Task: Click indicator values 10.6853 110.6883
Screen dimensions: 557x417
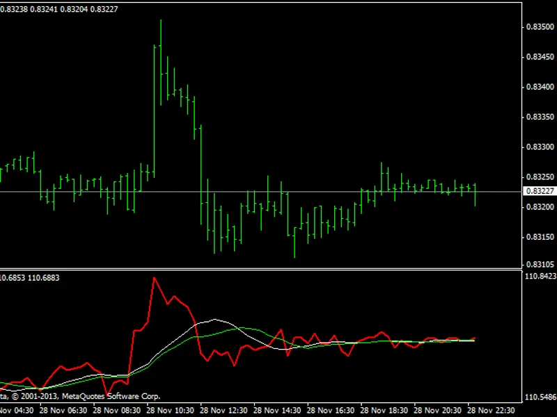Action: 29,277
